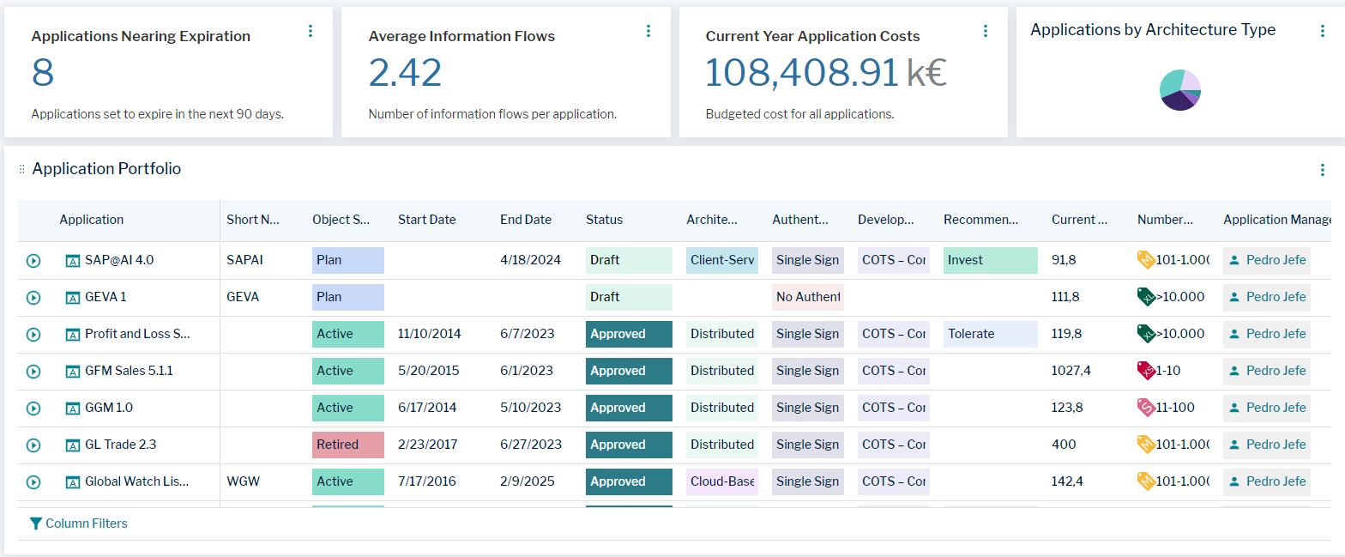Click the application icon next to GGM 1.0
Viewport: 1345px width, 557px height.
pyautogui.click(x=73, y=409)
